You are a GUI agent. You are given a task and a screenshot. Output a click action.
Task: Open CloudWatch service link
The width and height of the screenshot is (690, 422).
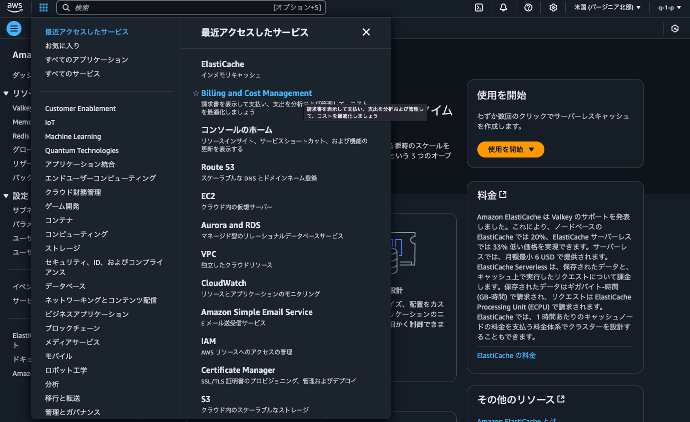click(224, 283)
